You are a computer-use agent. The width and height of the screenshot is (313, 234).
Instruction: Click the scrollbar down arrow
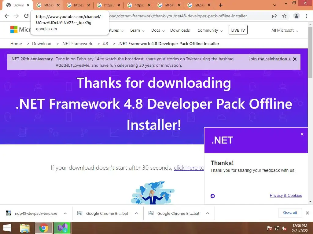(x=310, y=202)
